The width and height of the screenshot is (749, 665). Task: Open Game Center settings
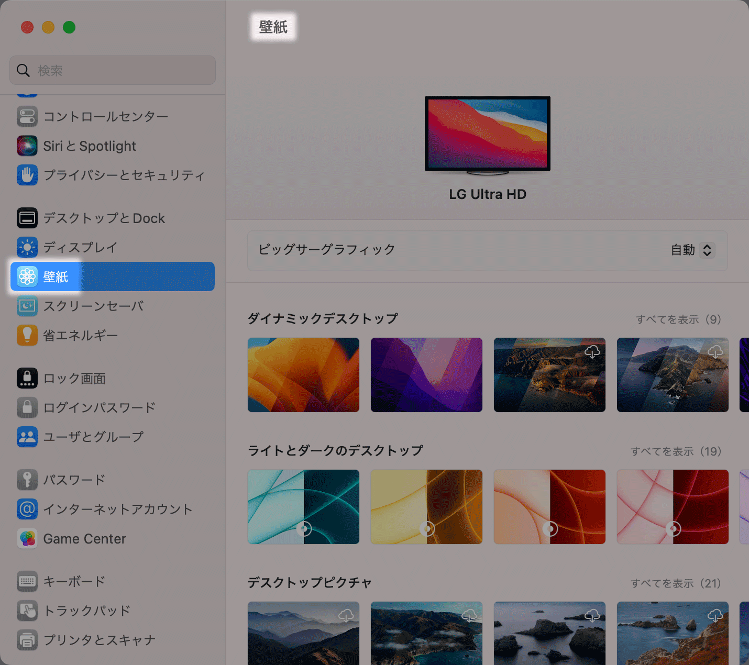(x=113, y=538)
